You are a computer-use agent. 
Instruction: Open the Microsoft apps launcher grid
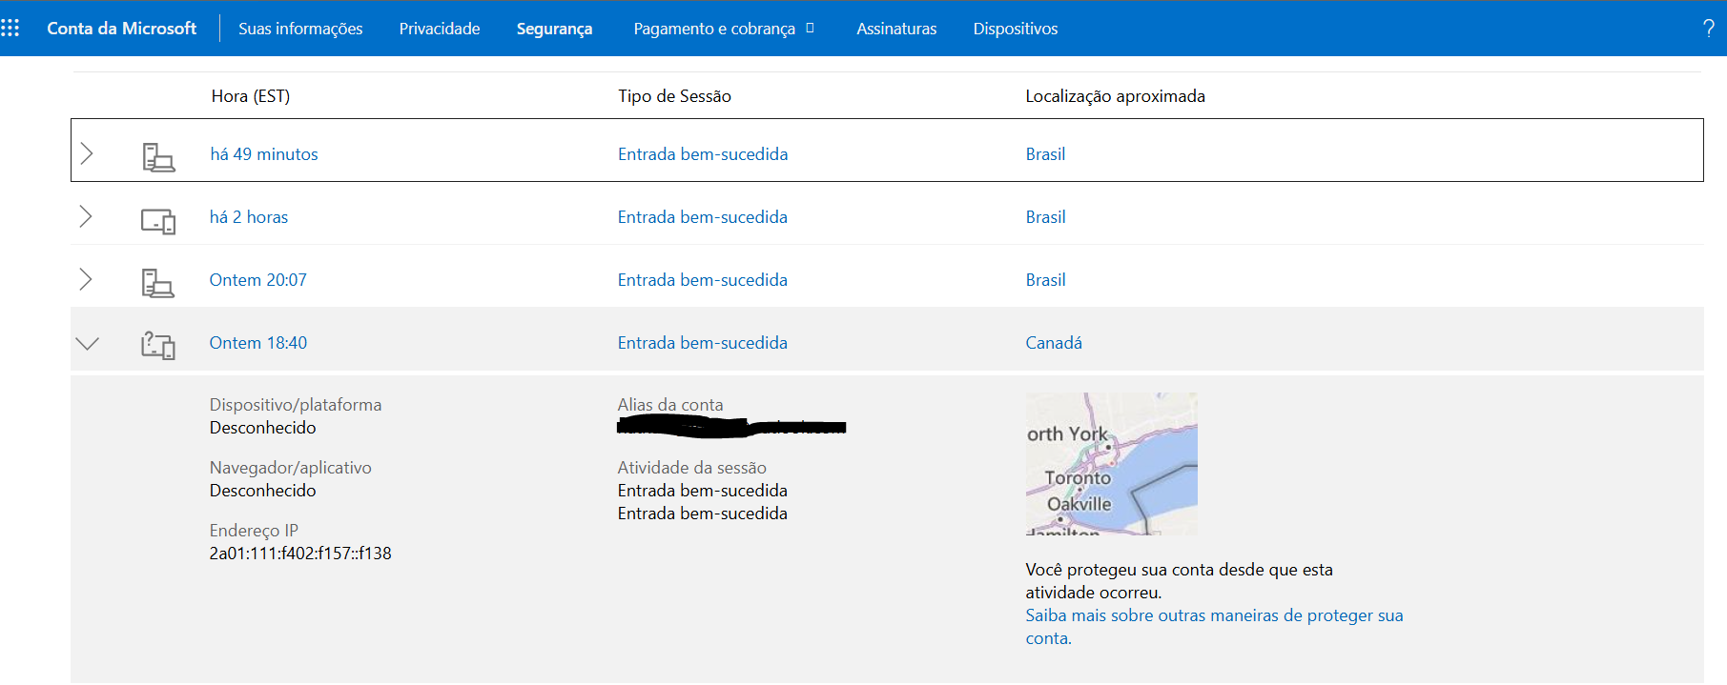click(10, 29)
